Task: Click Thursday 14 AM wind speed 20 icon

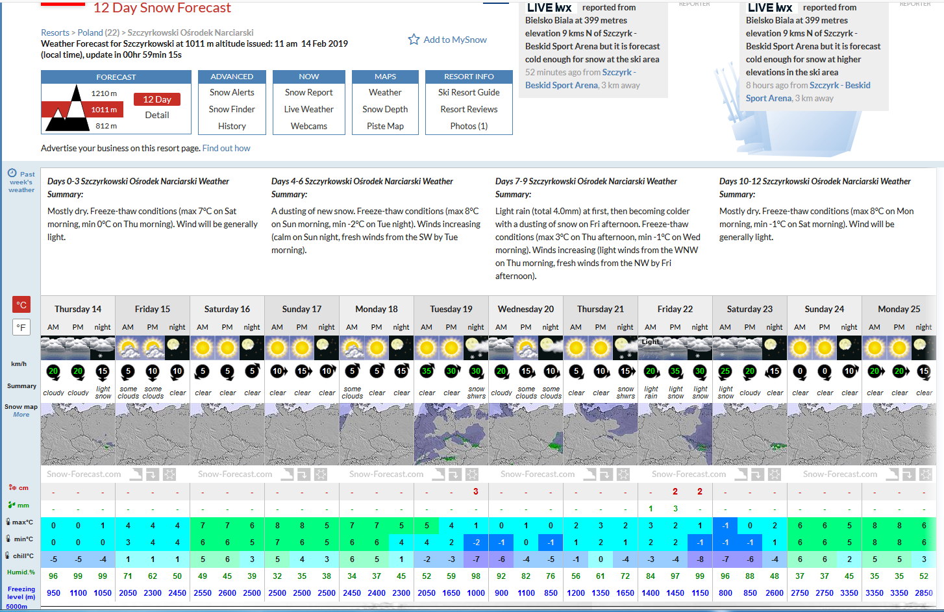Action: point(53,372)
